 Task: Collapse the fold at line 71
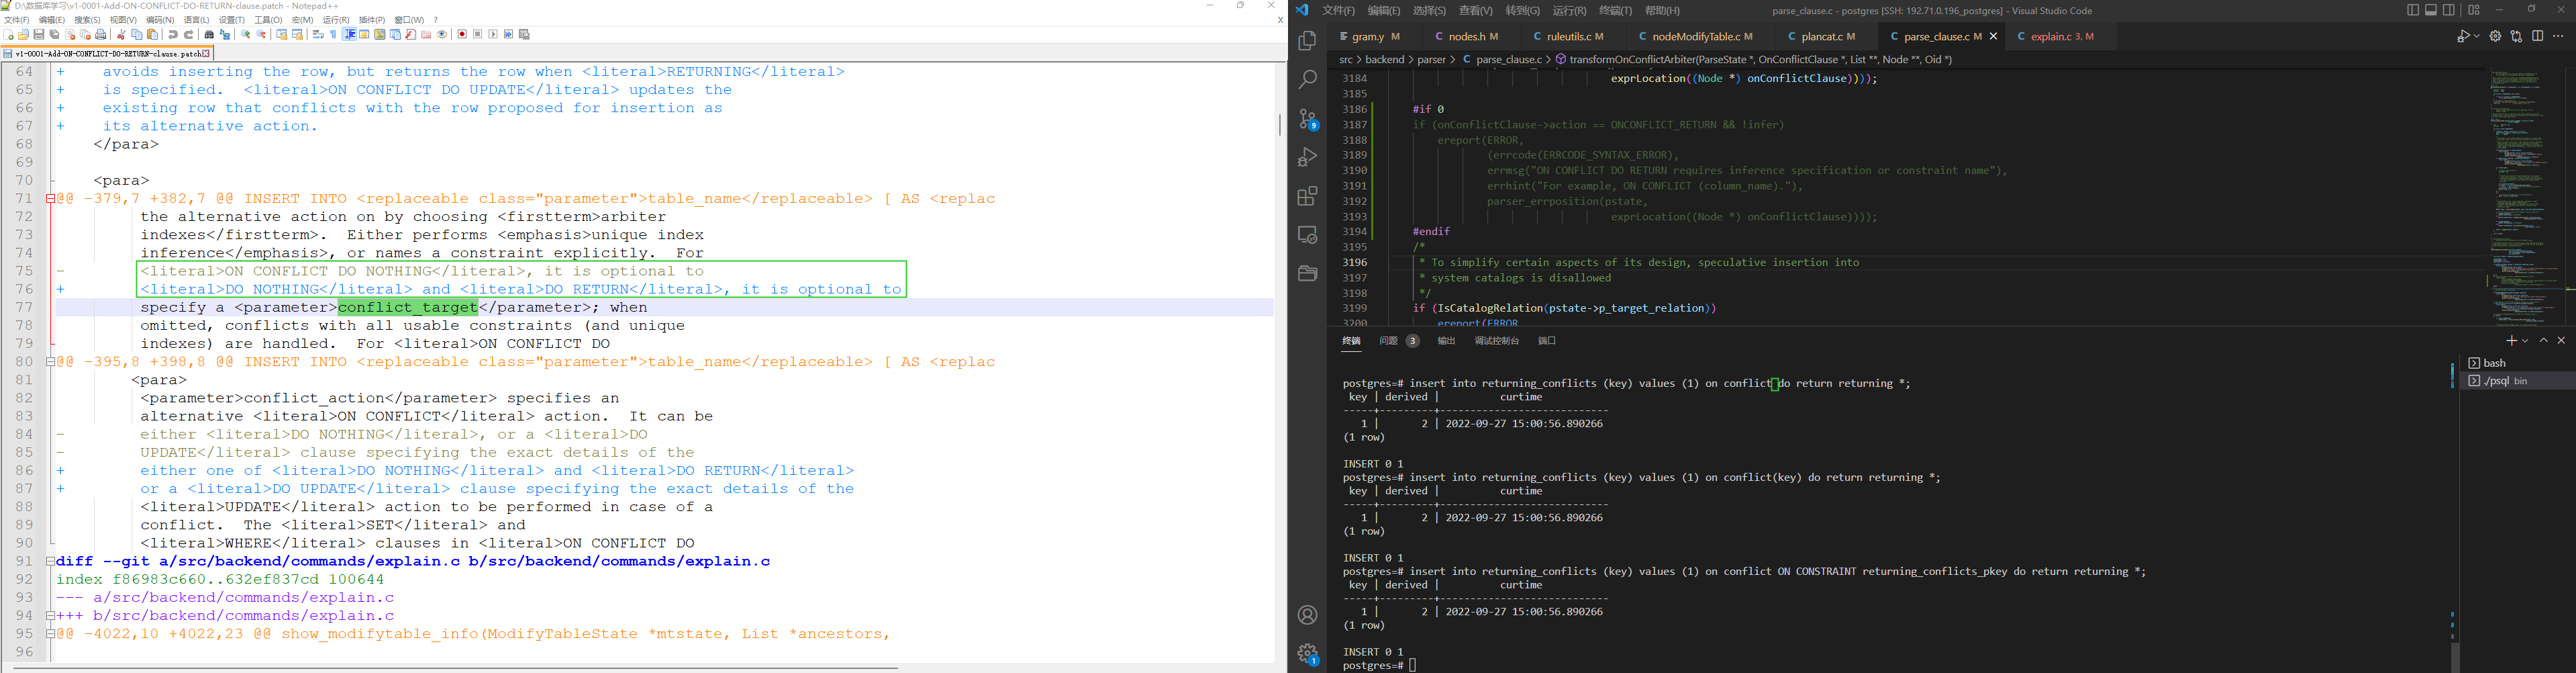pos(50,199)
